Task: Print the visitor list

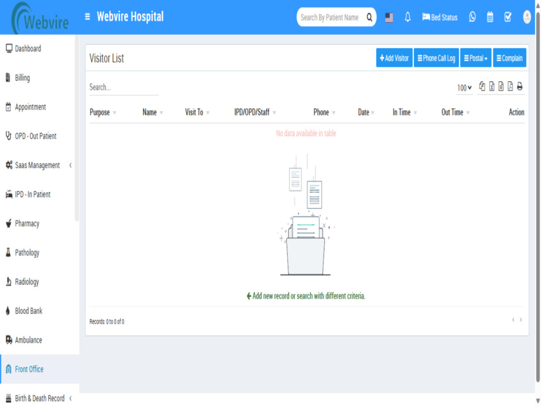Action: [x=519, y=86]
